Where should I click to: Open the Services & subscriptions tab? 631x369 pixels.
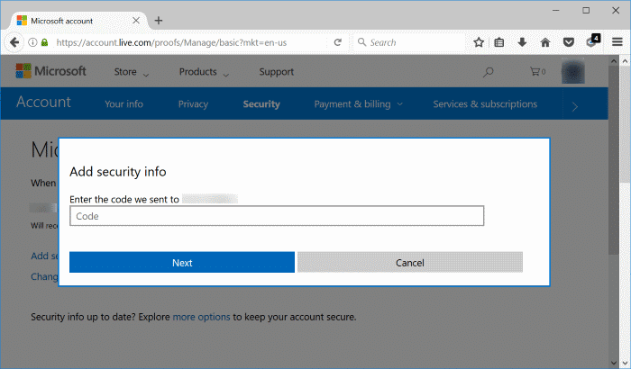[485, 104]
